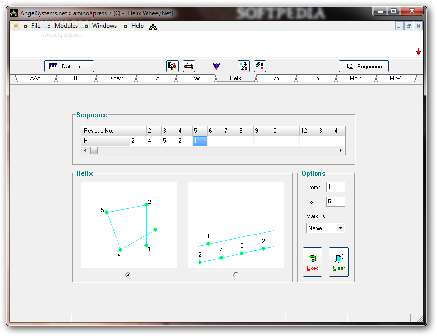Click the Residue No. row header
The width and height of the screenshot is (437, 336).
click(x=106, y=131)
